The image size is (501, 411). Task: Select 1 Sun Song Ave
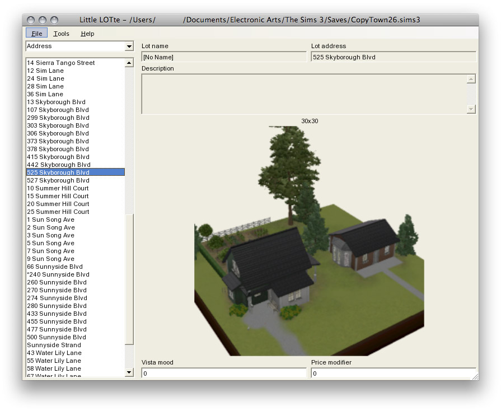pos(76,219)
